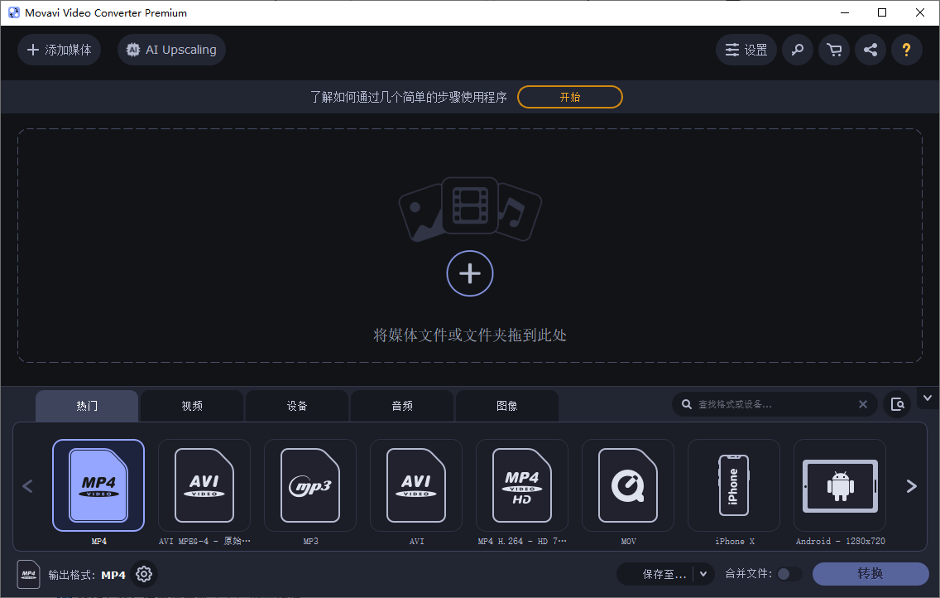
Task: Open the application settings panel
Action: [x=746, y=50]
